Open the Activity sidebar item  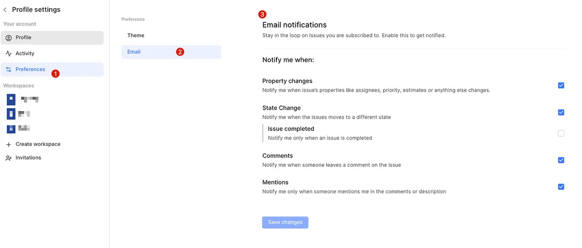(25, 54)
